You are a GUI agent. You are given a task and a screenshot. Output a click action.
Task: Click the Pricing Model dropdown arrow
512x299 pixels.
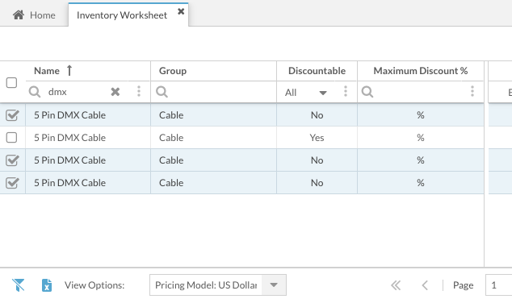pyautogui.click(x=274, y=285)
